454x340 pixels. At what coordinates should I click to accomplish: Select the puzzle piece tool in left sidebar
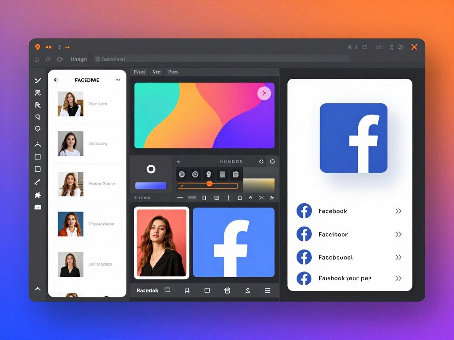(38, 195)
